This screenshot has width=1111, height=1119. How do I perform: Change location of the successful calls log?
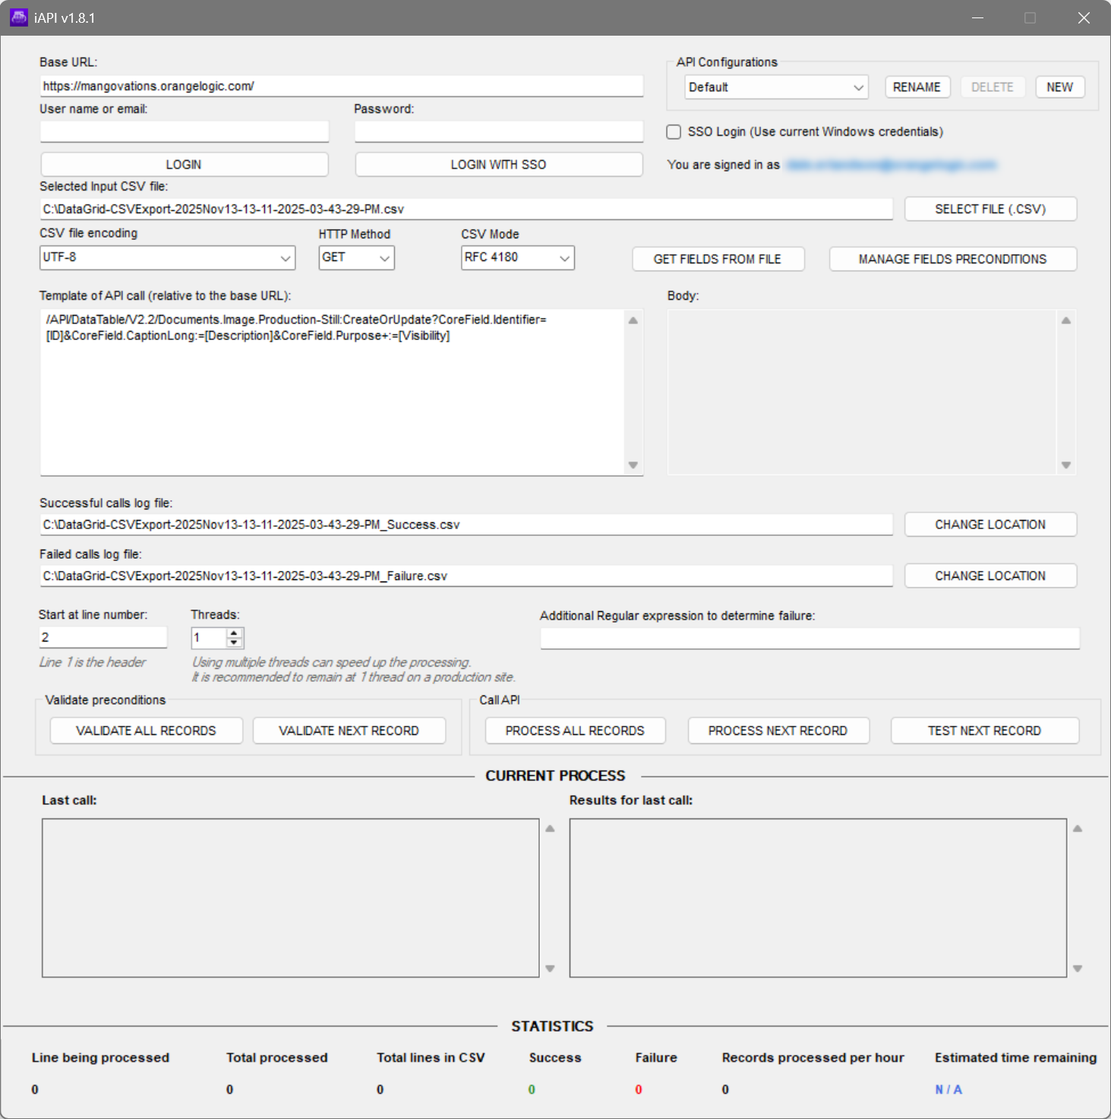pyautogui.click(x=989, y=524)
